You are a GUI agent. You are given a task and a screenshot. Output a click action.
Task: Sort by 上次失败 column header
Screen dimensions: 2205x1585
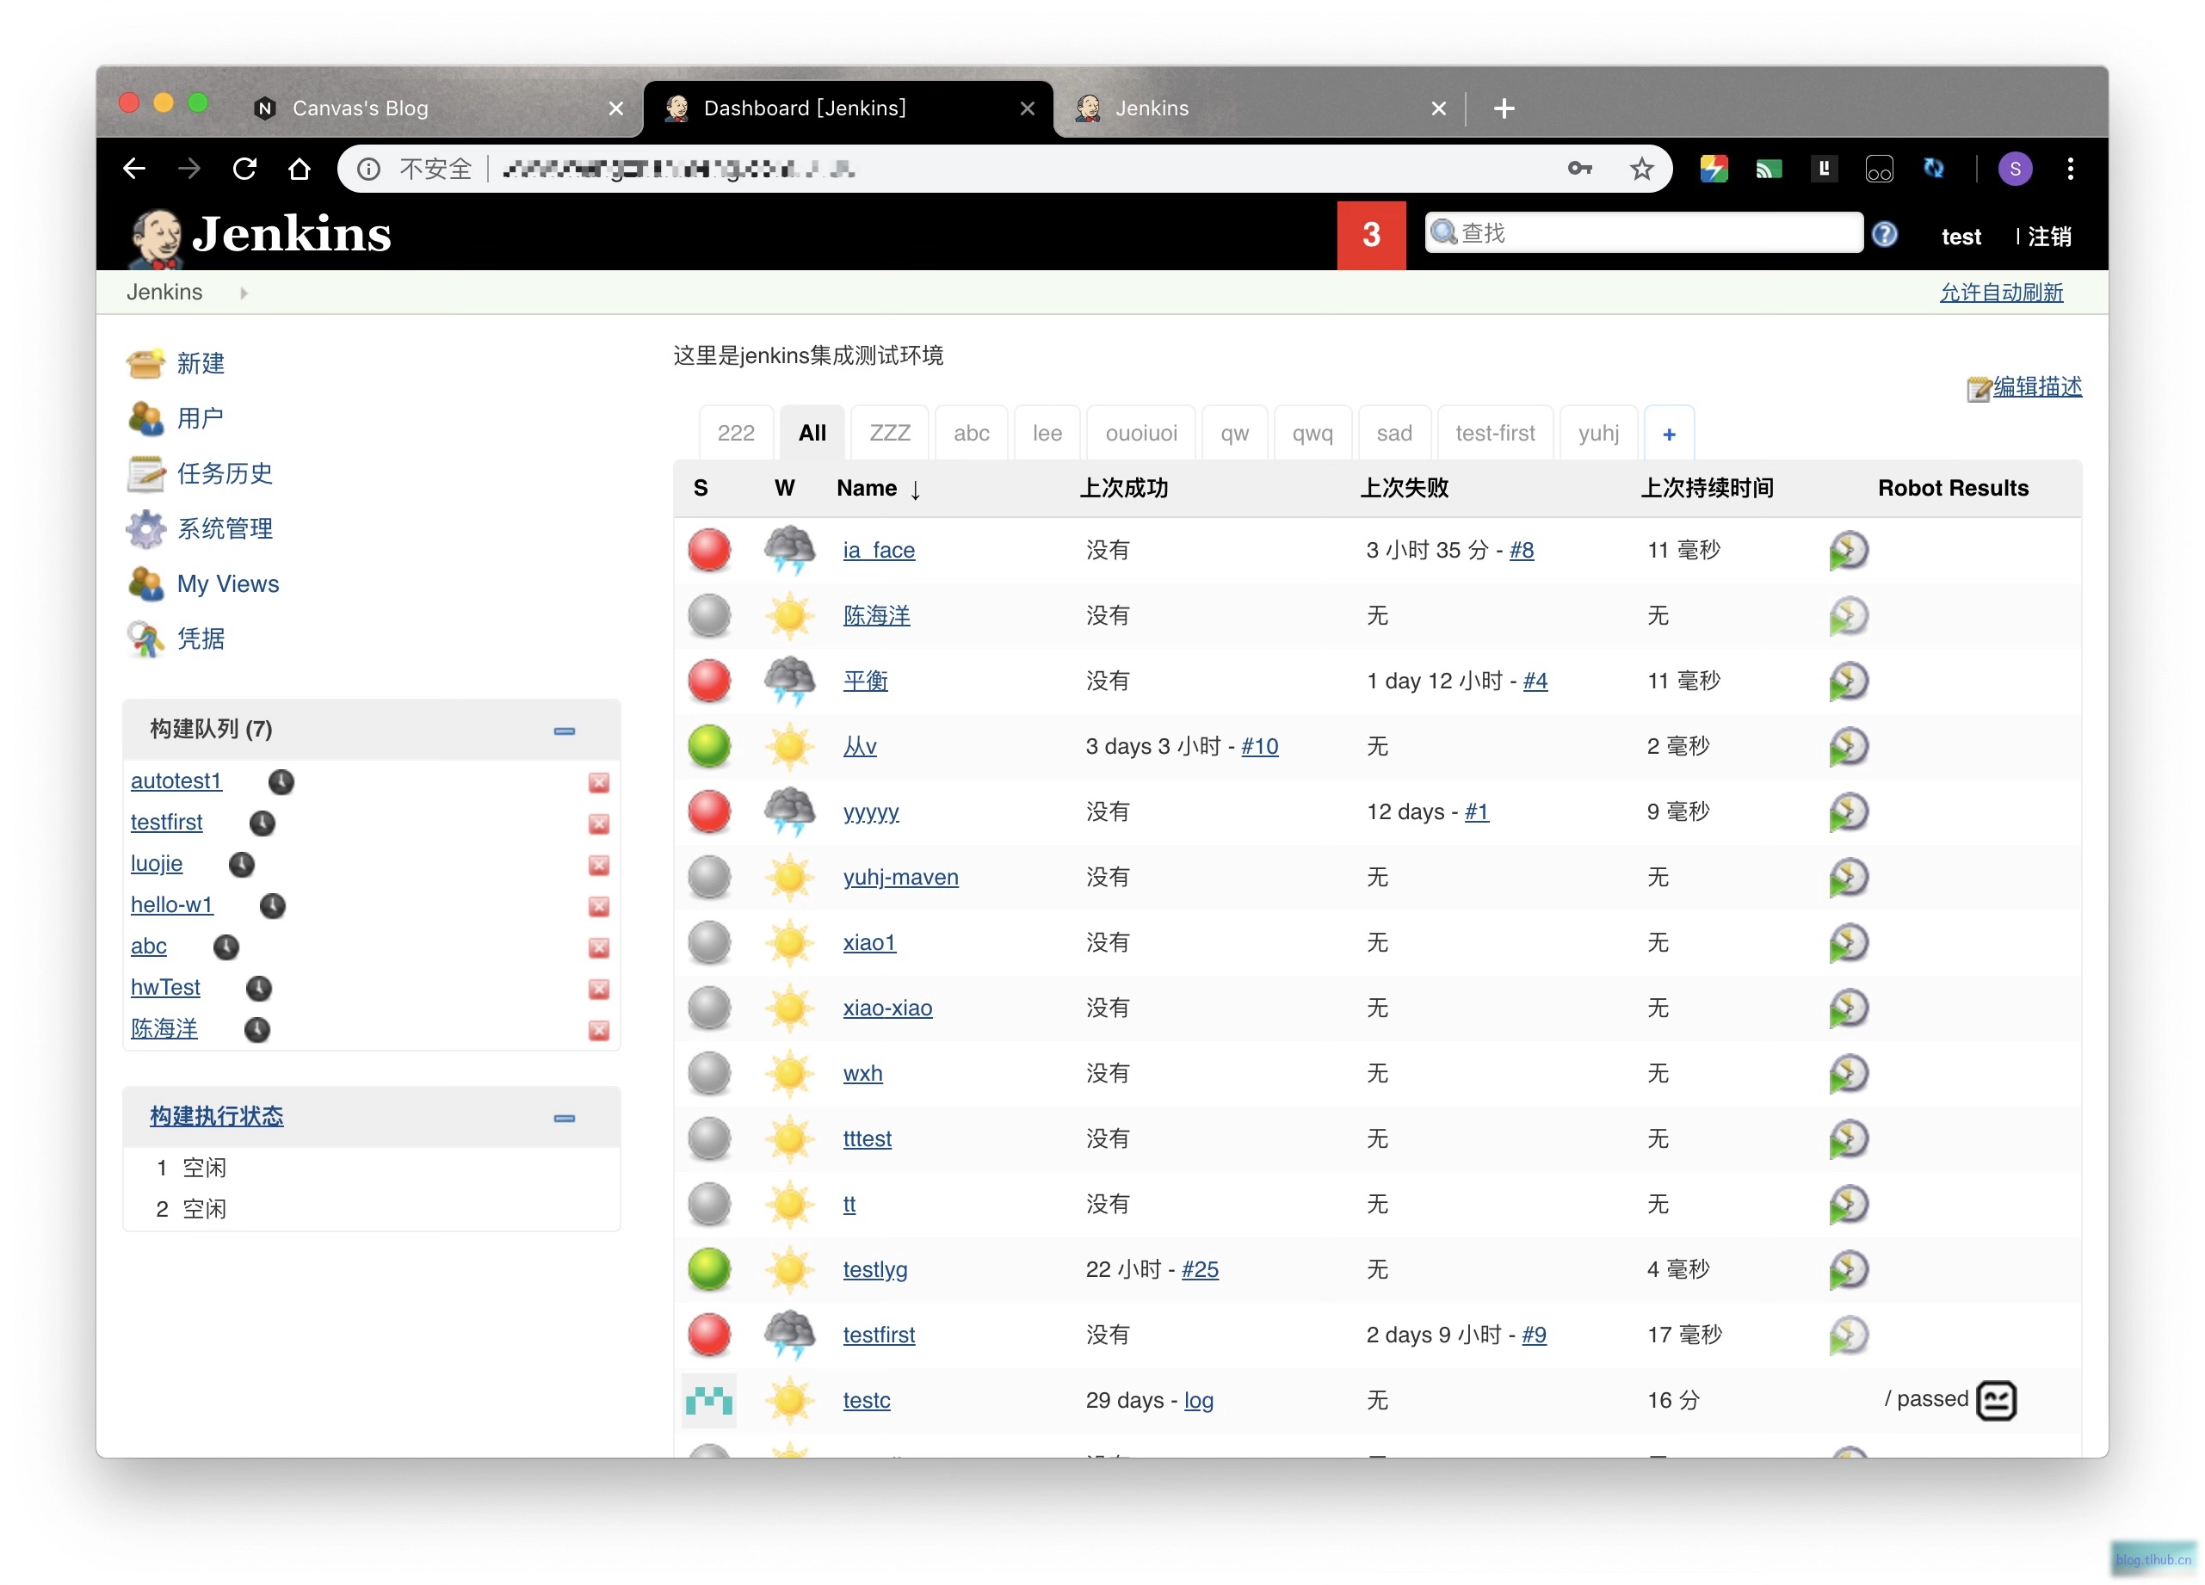click(1404, 488)
